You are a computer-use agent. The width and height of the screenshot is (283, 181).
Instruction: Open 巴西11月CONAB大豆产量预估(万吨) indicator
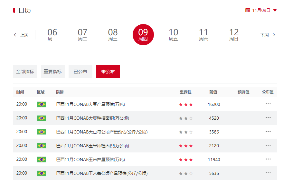pyautogui.click(x=90, y=104)
